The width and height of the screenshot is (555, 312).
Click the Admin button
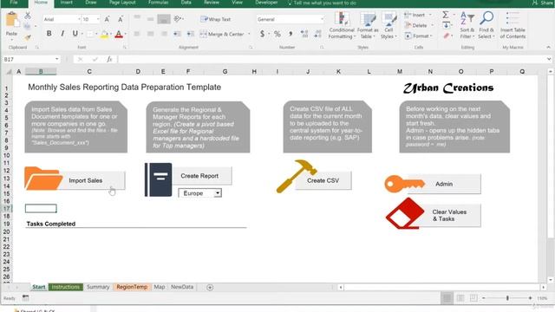tap(444, 184)
